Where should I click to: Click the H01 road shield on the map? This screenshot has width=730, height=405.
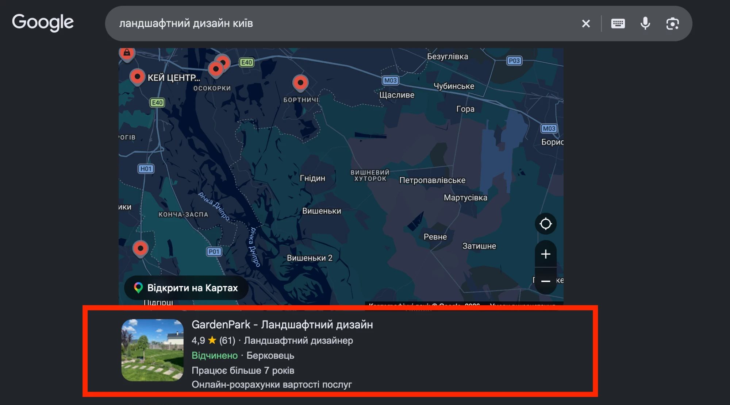pyautogui.click(x=146, y=169)
